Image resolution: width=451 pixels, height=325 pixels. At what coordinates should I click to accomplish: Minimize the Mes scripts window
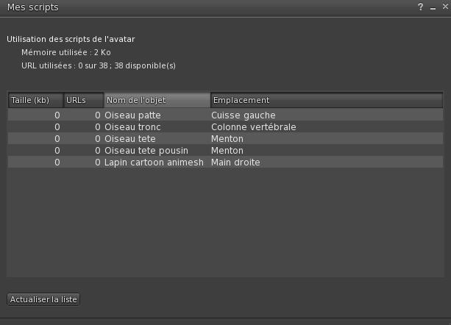pos(433,7)
